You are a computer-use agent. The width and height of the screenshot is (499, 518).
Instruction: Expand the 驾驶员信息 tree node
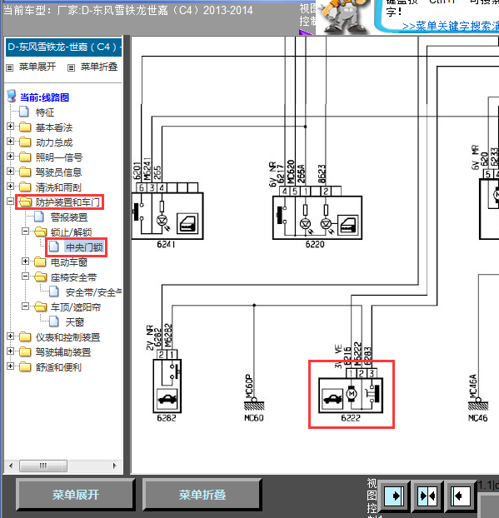coord(10,171)
